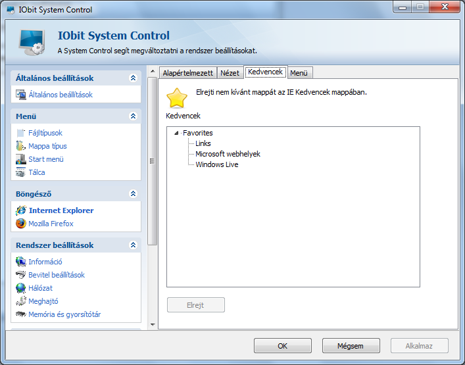Open the Nézet tab
The image size is (465, 365).
pyautogui.click(x=230, y=73)
